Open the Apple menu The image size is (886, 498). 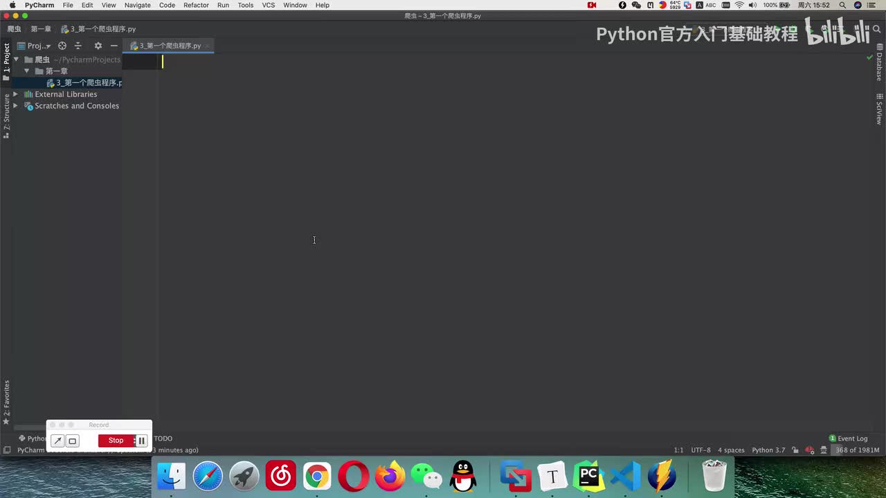tap(12, 5)
